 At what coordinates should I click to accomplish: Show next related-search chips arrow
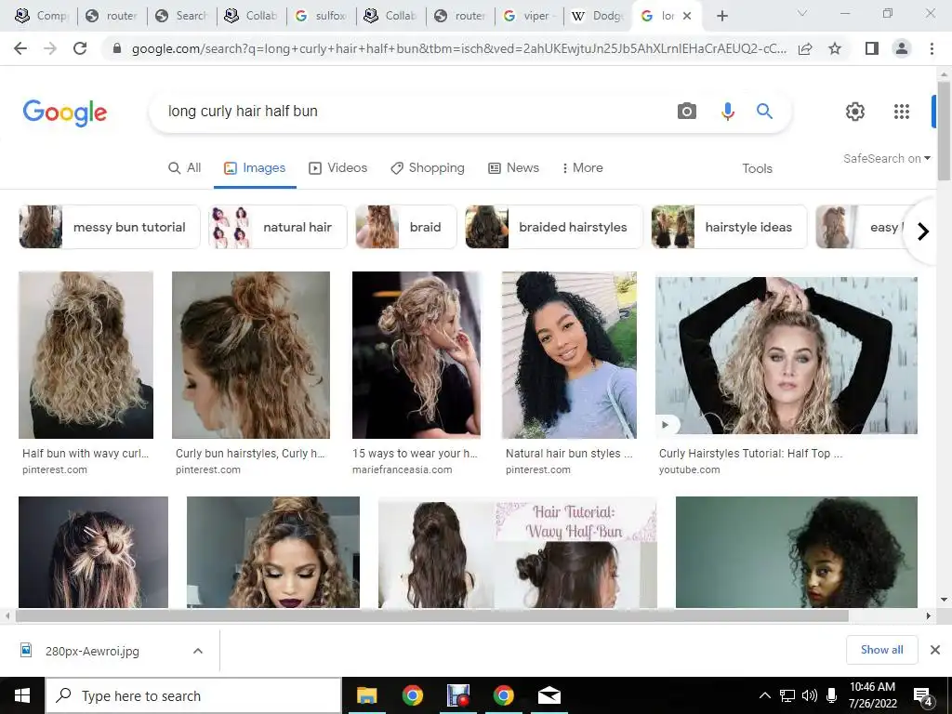click(923, 231)
